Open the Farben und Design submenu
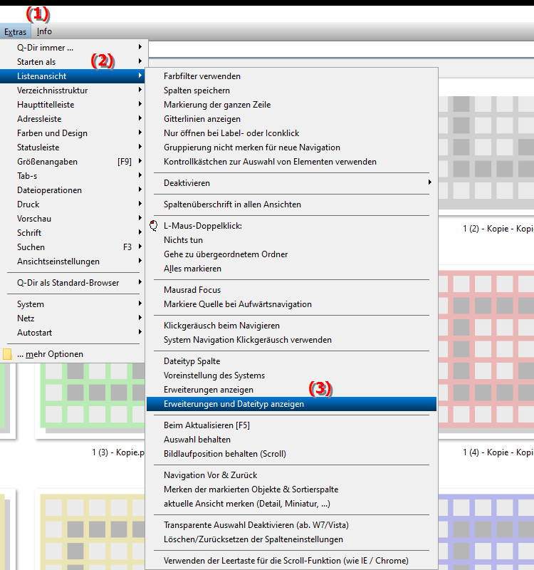 (x=73, y=133)
